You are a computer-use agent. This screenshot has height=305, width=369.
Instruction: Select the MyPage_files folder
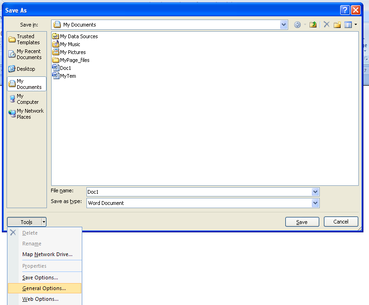71,60
